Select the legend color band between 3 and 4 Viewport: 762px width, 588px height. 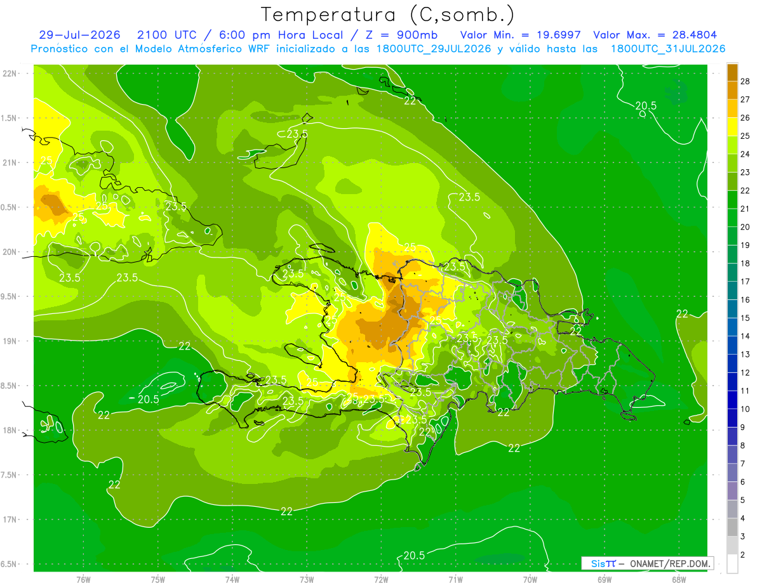tap(732, 527)
